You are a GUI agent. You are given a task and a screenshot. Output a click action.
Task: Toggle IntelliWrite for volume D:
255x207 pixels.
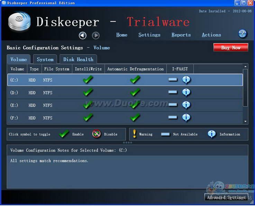88,92
